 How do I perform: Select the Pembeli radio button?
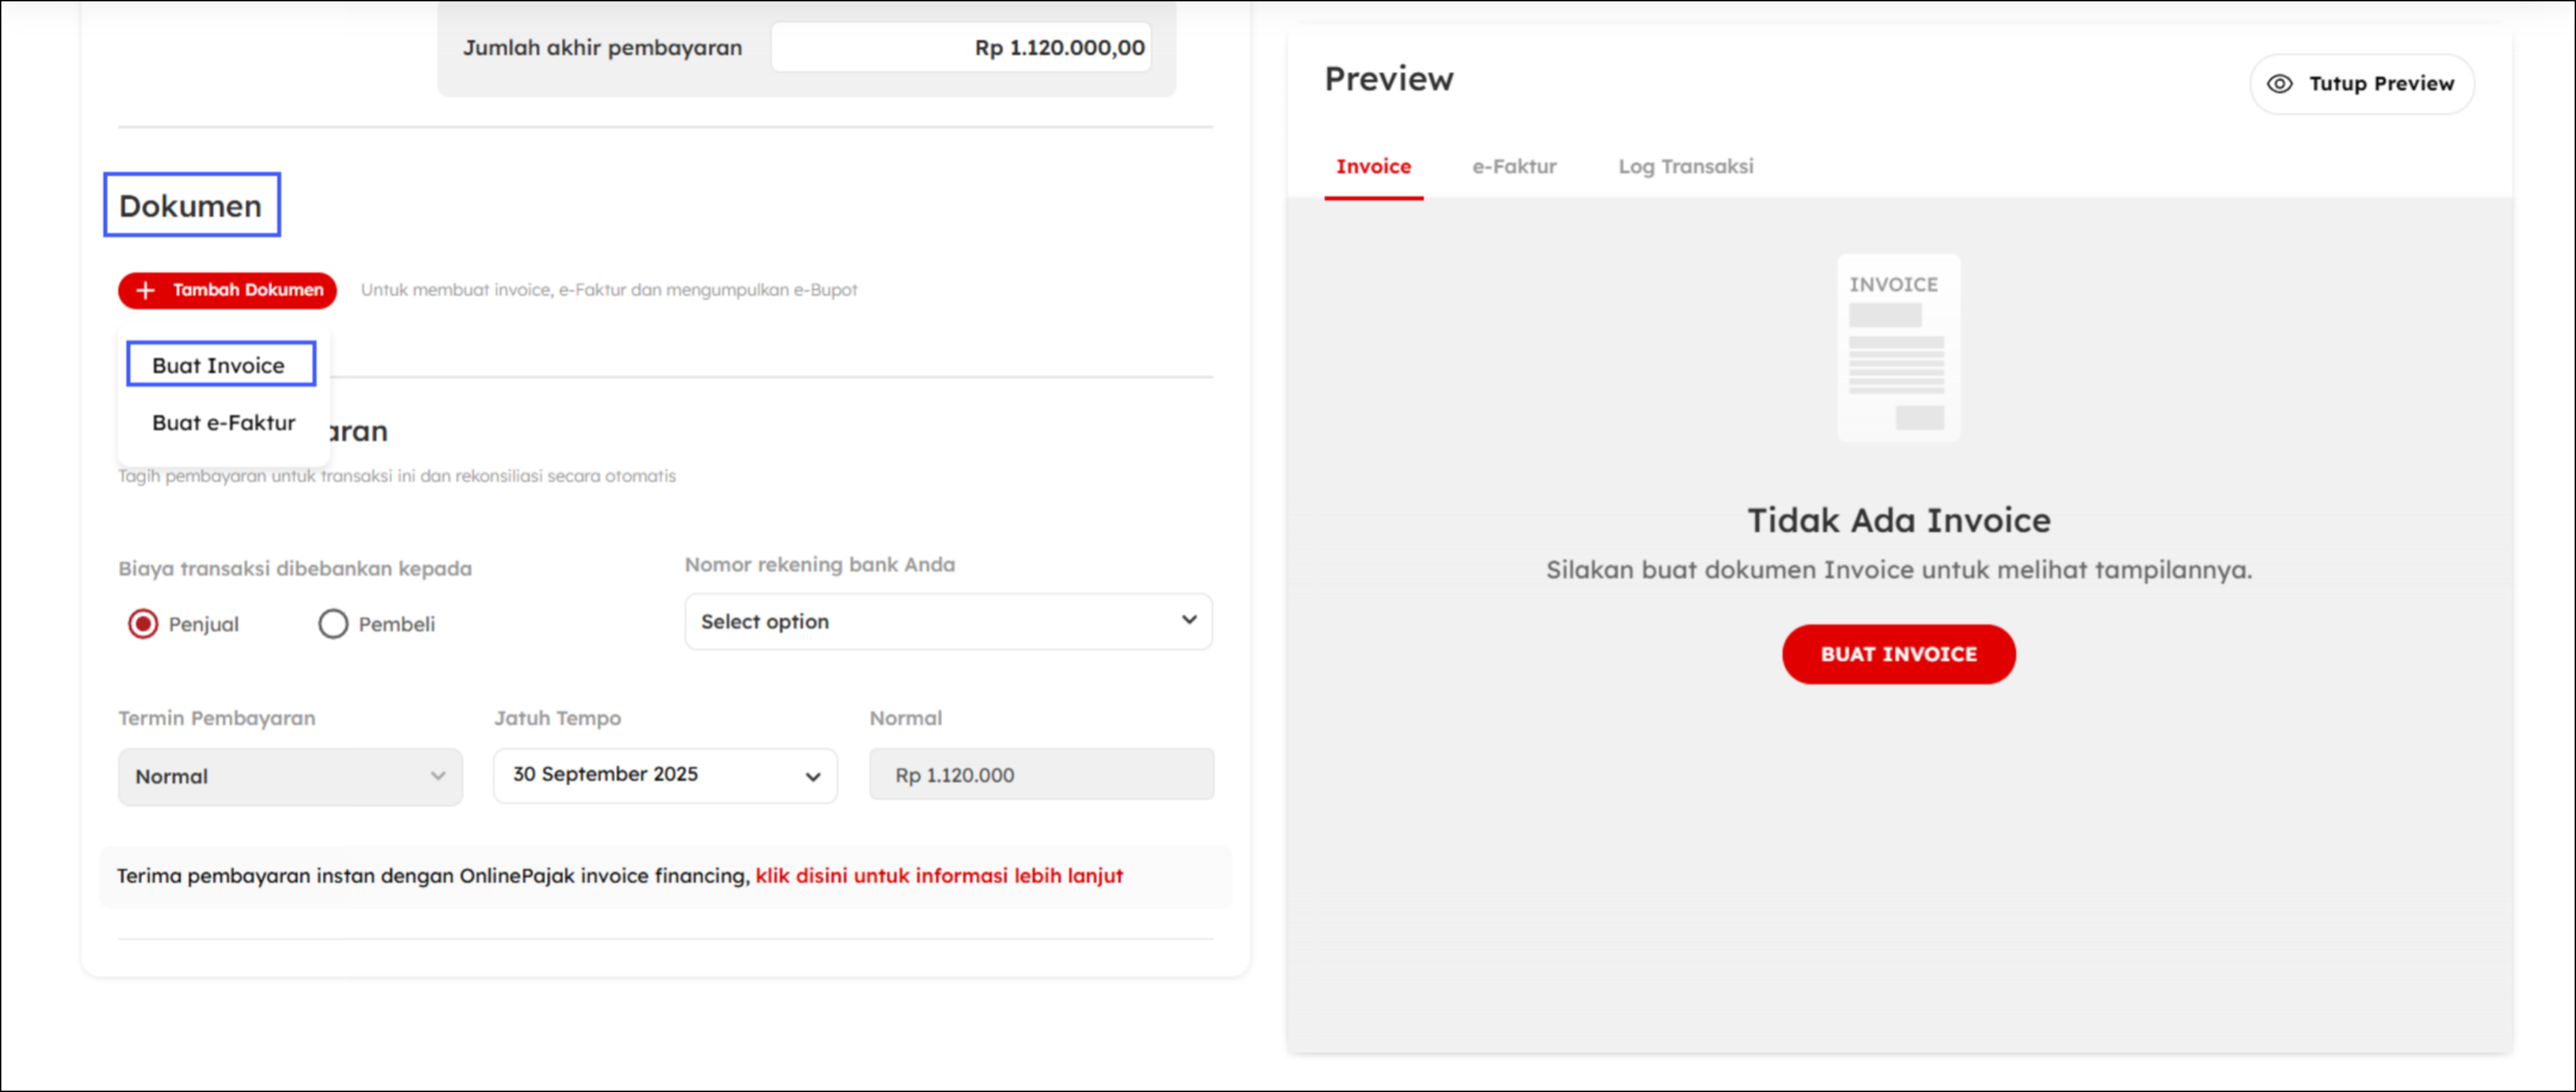click(x=333, y=624)
